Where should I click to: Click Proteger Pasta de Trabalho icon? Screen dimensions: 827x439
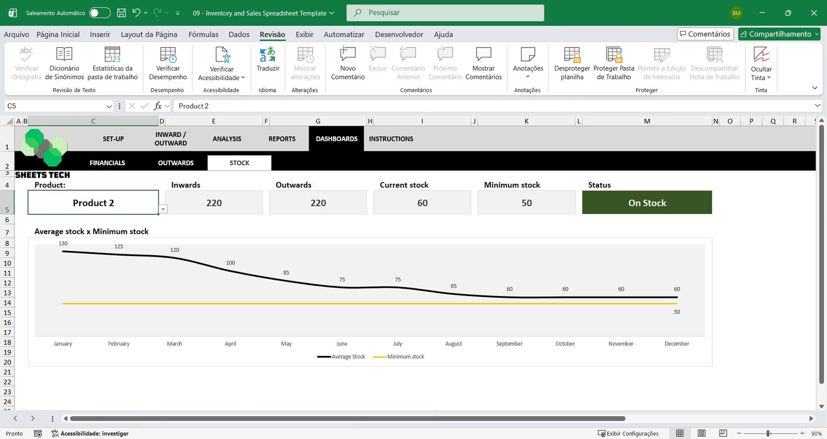tap(614, 54)
